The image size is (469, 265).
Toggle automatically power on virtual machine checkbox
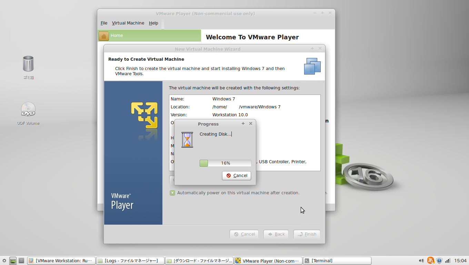(172, 193)
